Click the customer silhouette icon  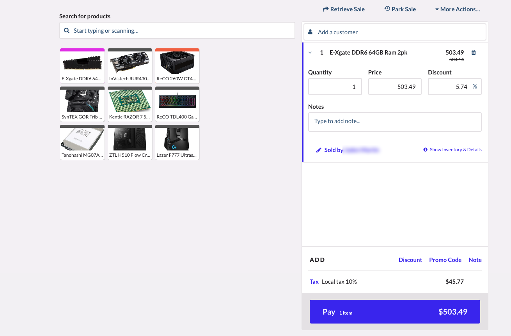(310, 32)
